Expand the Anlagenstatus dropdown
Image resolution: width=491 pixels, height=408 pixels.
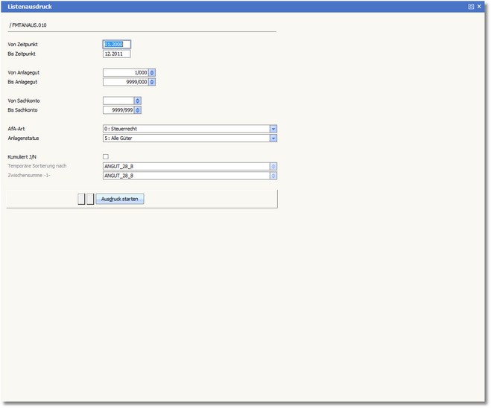click(x=273, y=138)
